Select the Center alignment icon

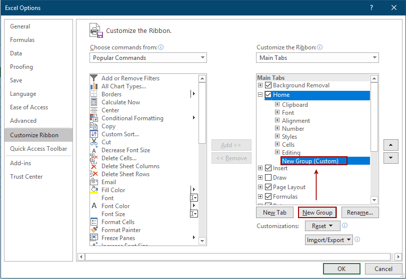[x=93, y=110]
